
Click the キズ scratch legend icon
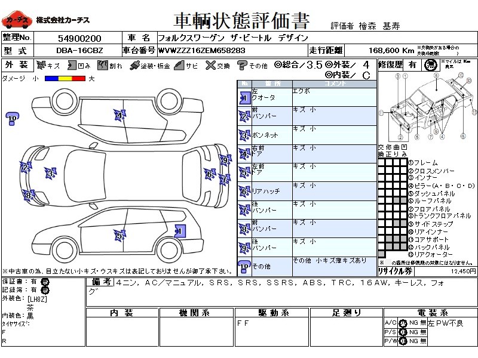41,66
